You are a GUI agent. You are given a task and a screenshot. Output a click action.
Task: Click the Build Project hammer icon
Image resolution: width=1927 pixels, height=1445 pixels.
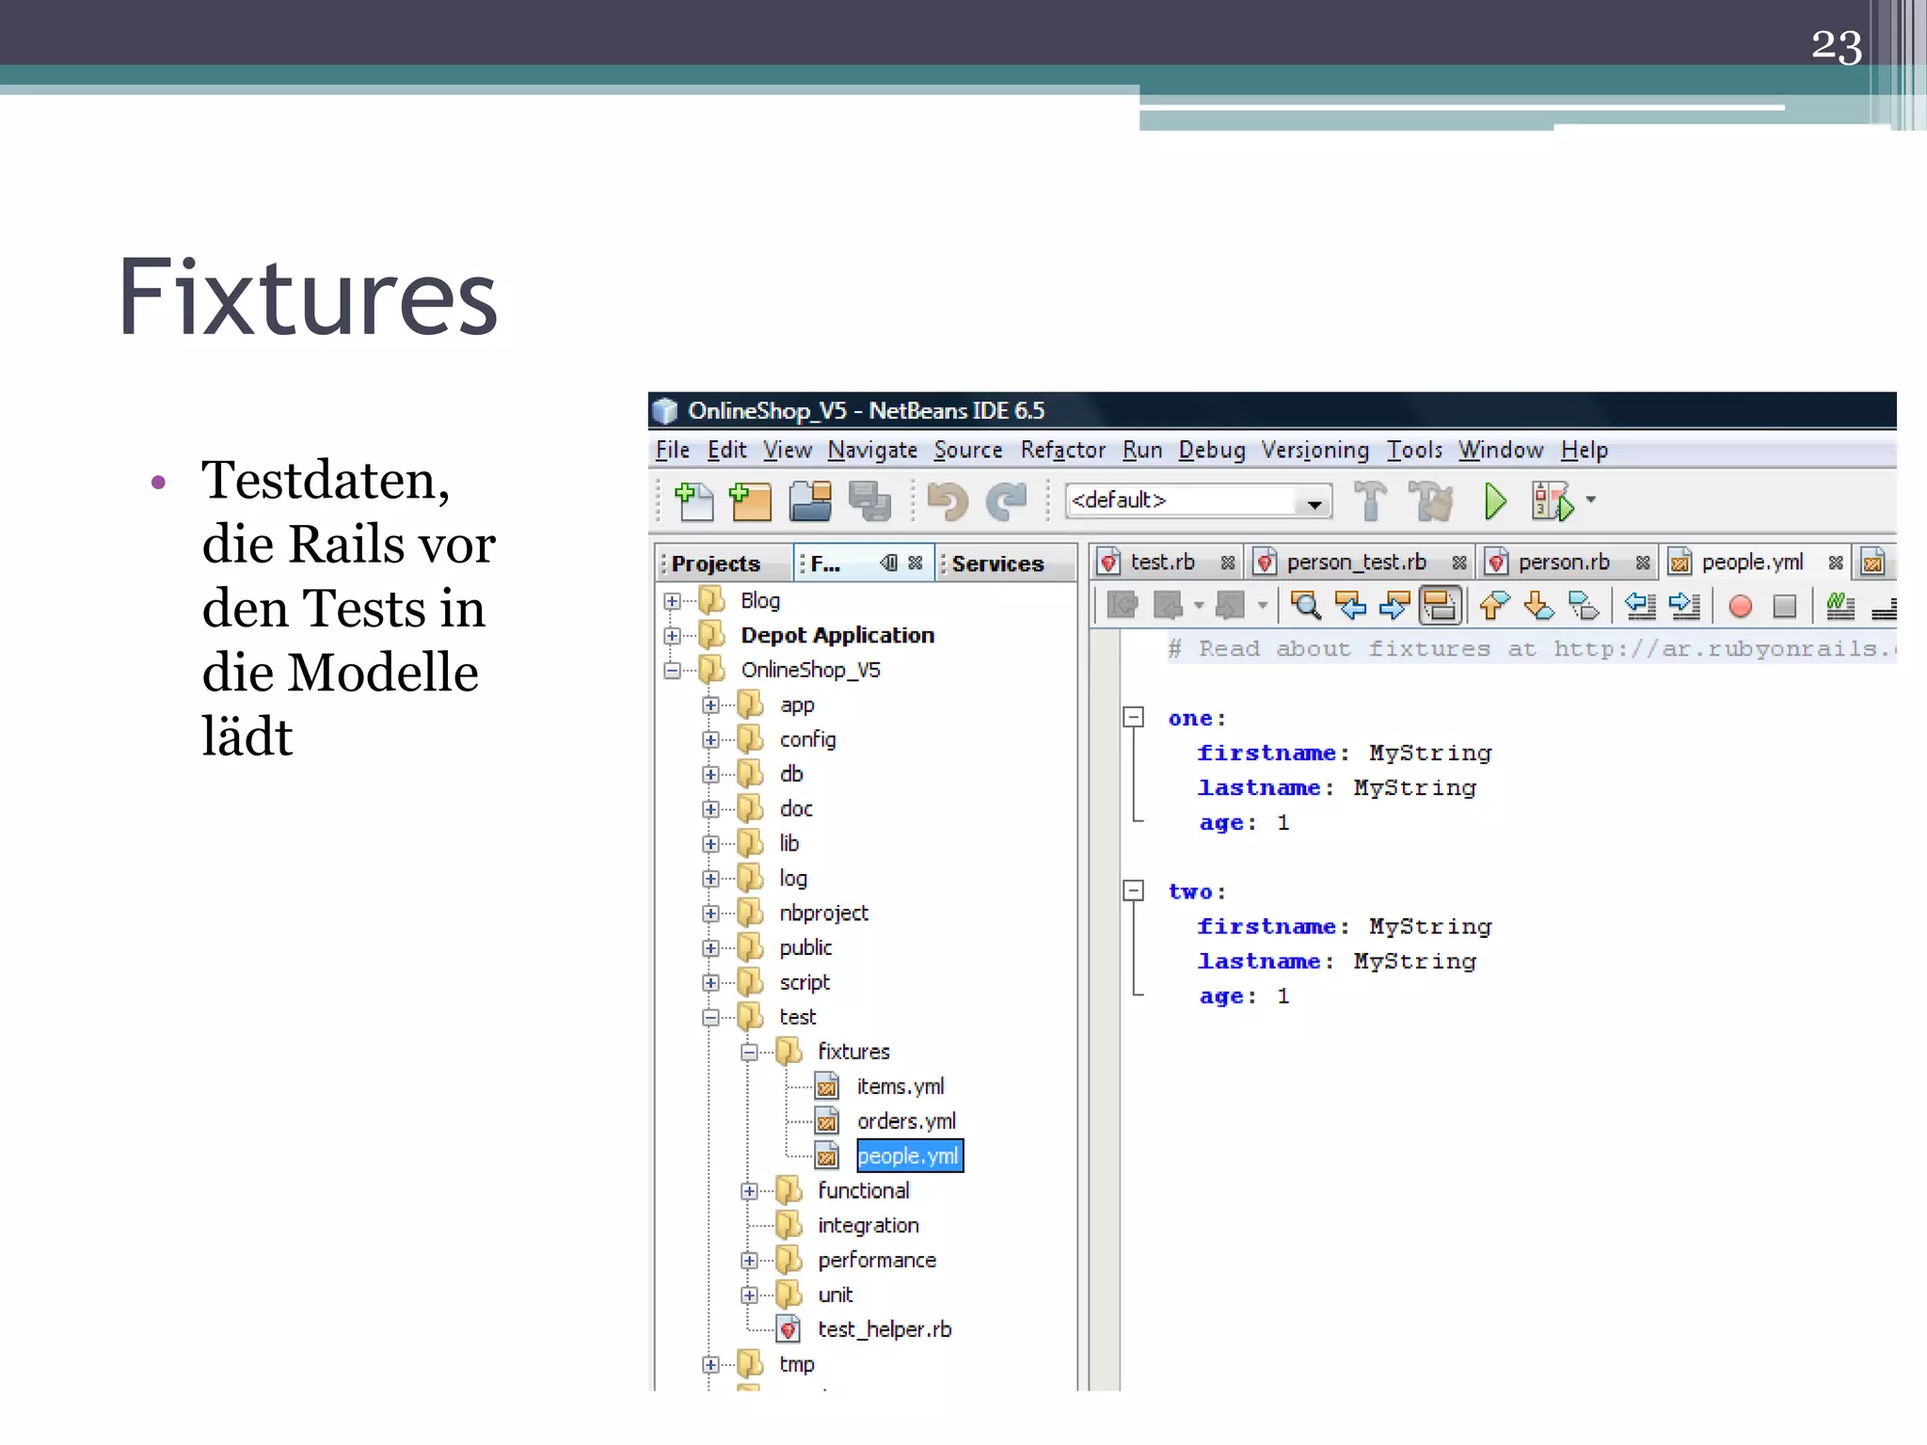tap(1370, 501)
